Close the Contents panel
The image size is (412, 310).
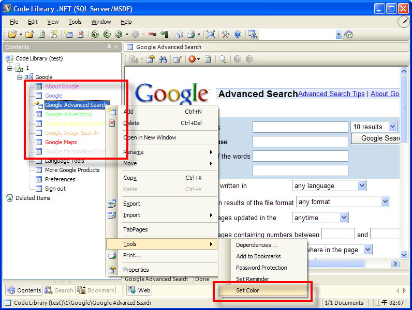pos(116,47)
